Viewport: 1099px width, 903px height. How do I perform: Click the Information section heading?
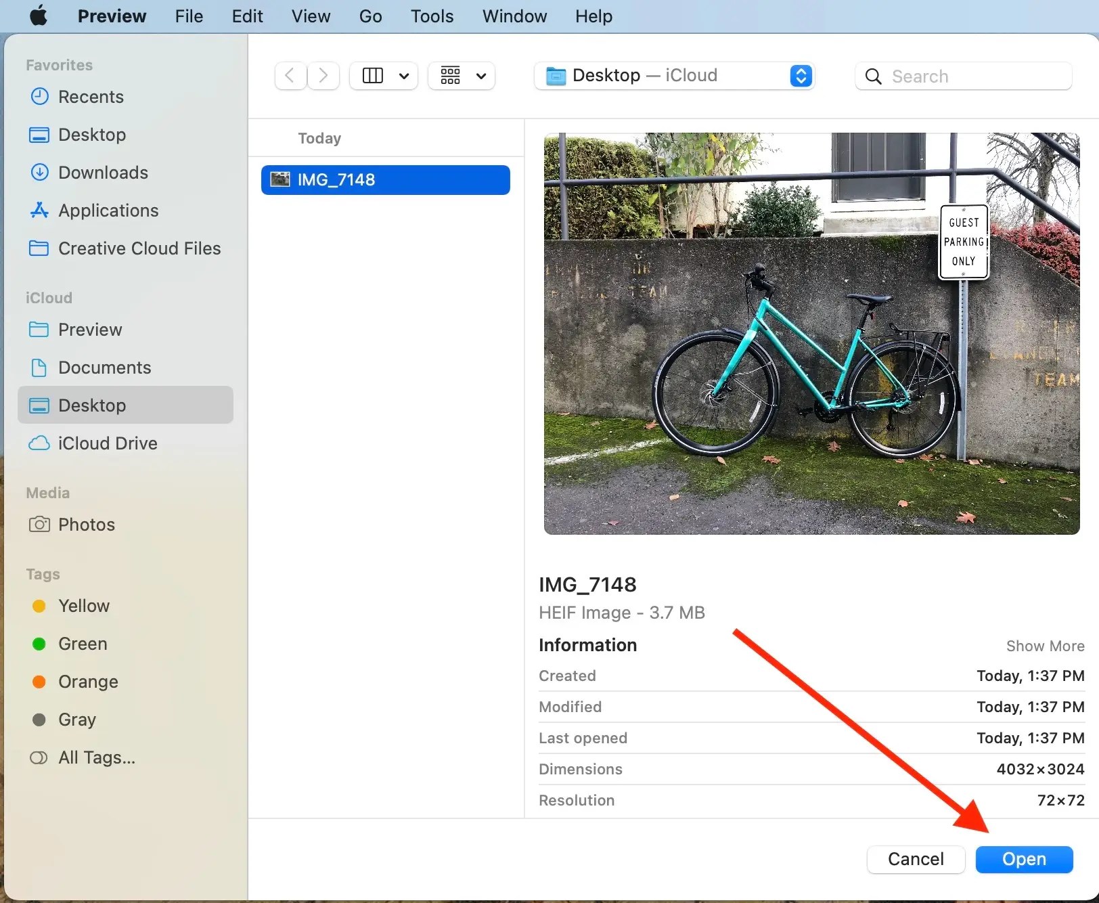(x=587, y=645)
